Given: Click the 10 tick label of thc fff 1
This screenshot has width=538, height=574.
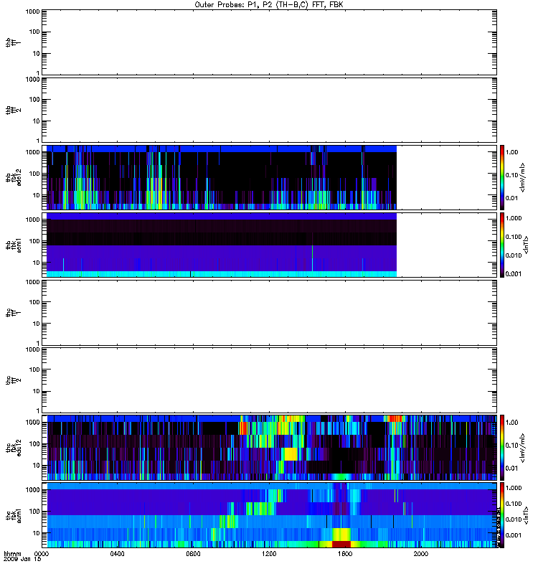Looking at the screenshot, I should [x=37, y=324].
